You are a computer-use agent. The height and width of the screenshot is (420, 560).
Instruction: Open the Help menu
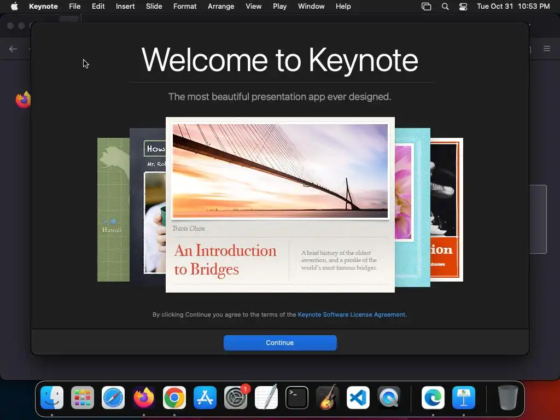coord(343,7)
